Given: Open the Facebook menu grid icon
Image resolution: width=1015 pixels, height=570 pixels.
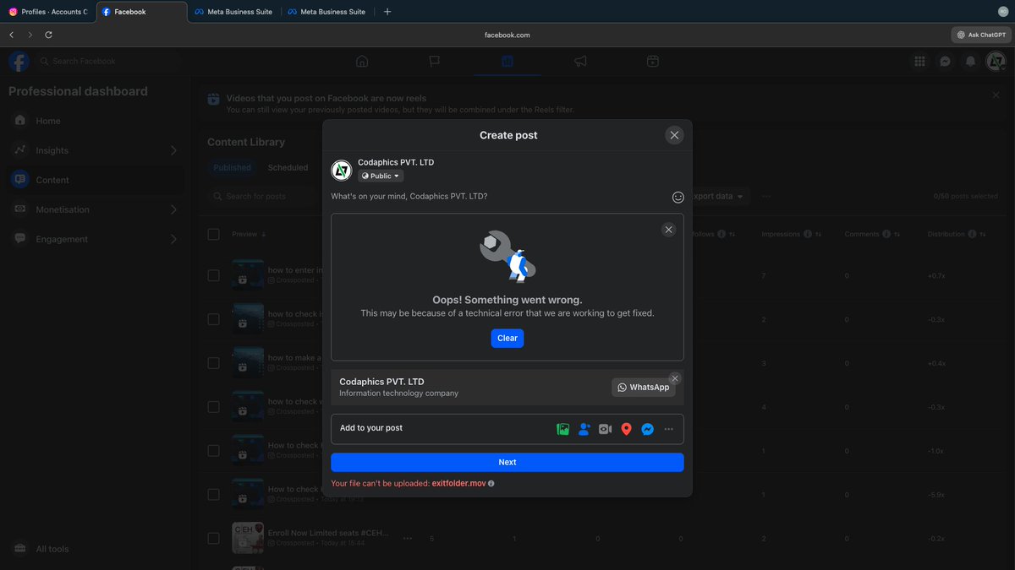Looking at the screenshot, I should (919, 61).
